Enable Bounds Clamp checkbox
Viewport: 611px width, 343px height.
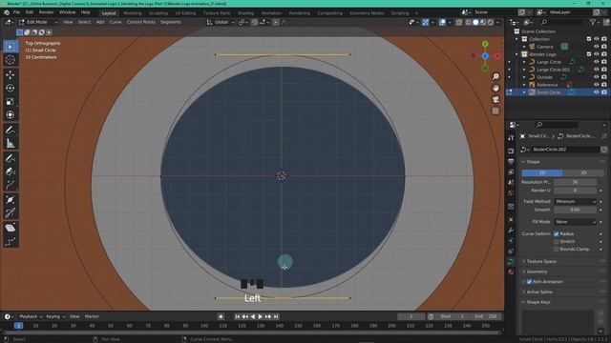(556, 249)
